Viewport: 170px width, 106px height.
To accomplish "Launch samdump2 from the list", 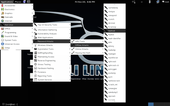I will [x=114, y=92].
